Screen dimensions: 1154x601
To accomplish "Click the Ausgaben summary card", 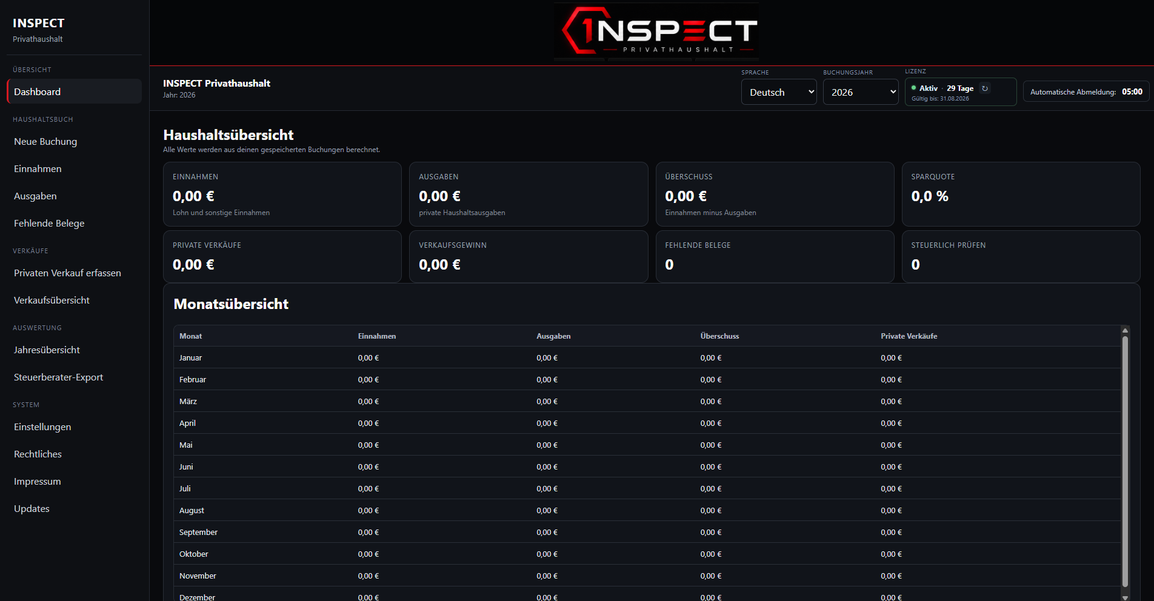I will [529, 194].
